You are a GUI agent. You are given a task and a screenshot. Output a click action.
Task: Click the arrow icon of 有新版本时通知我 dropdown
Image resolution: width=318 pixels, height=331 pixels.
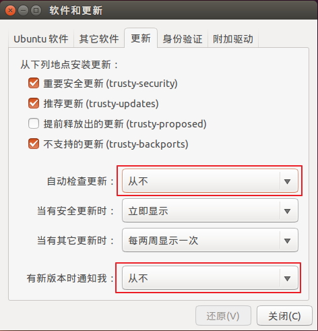coord(287,278)
